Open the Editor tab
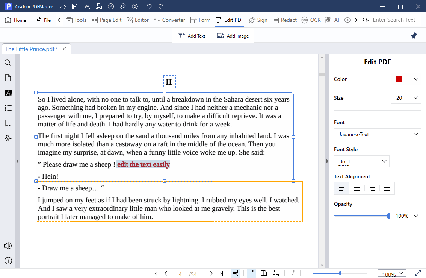This screenshot has width=426, height=278. point(138,20)
